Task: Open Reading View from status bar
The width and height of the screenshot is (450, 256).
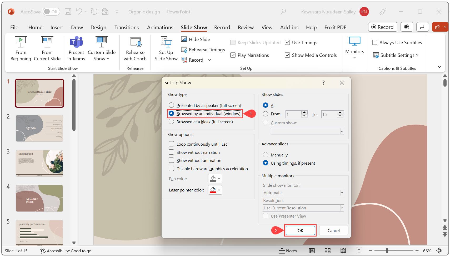Action: pos(343,251)
